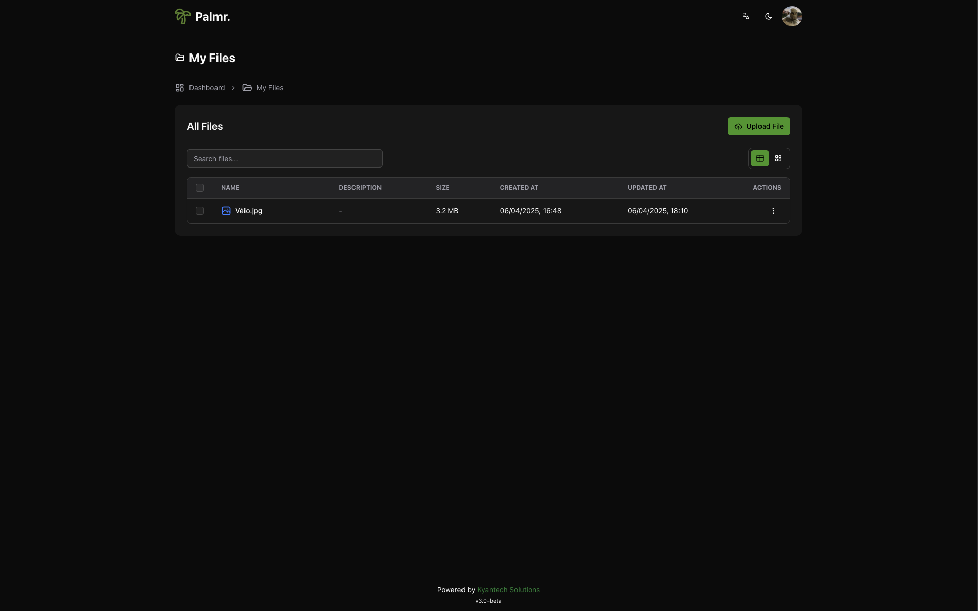Click the My Files breadcrumb item

(269, 88)
